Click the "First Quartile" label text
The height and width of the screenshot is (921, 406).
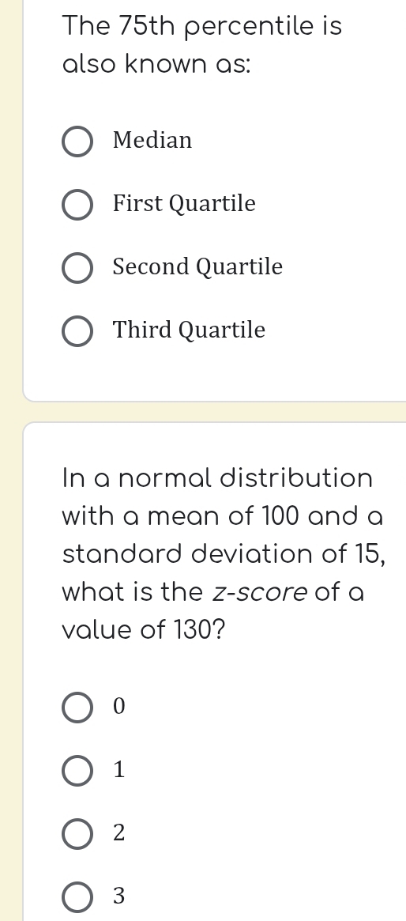click(184, 204)
